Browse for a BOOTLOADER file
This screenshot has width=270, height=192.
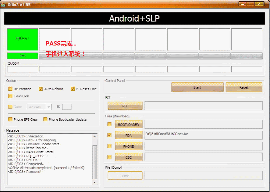click(x=129, y=124)
